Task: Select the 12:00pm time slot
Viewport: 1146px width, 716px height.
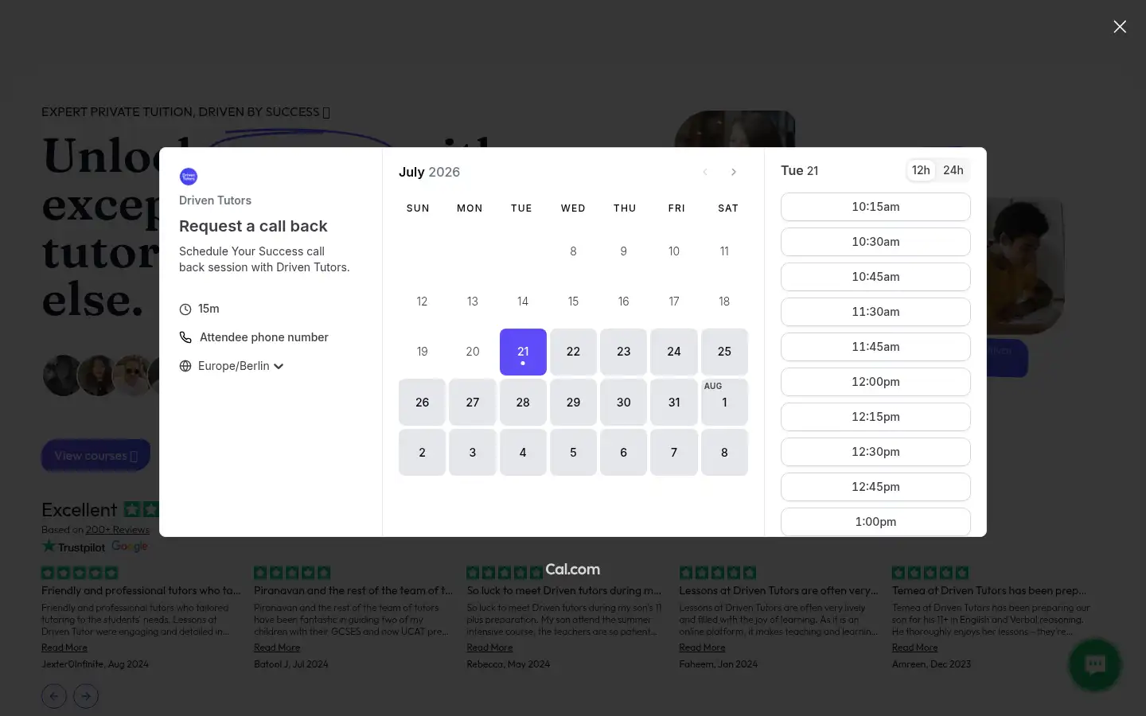Action: pyautogui.click(x=875, y=382)
